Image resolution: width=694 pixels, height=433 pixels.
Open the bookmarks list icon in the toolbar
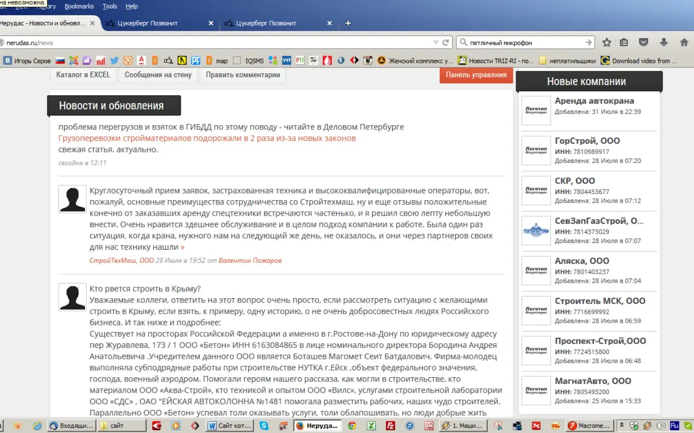click(624, 42)
